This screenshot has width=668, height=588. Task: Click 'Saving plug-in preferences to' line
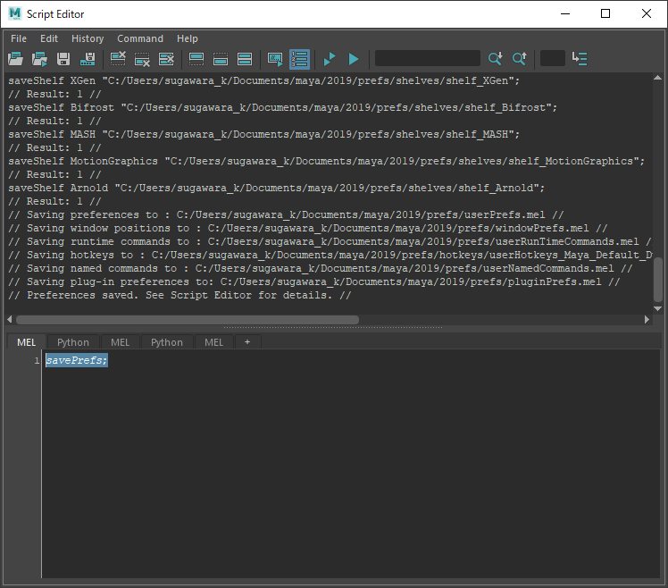(x=314, y=281)
